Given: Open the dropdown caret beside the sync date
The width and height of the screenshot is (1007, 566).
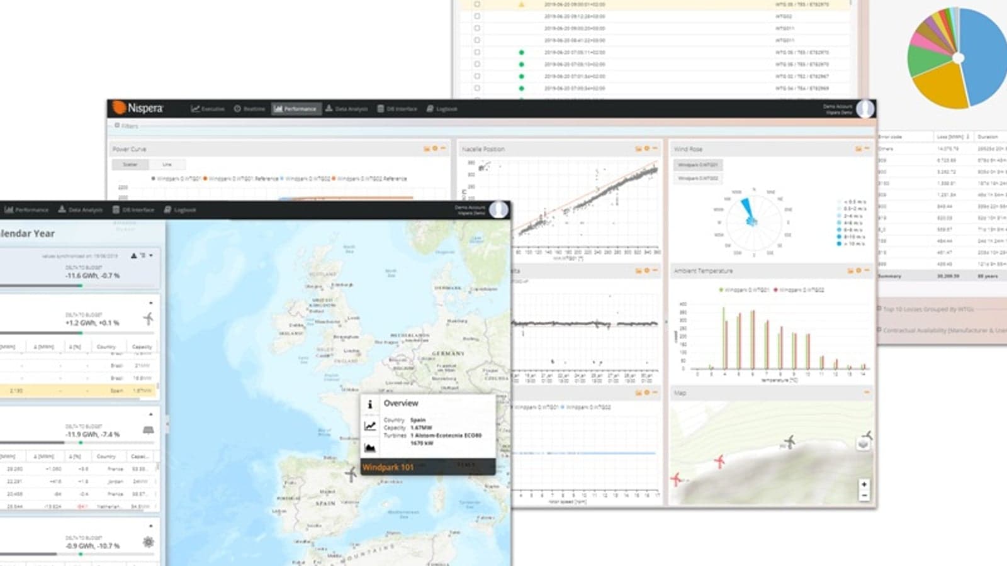Looking at the screenshot, I should tap(151, 255).
